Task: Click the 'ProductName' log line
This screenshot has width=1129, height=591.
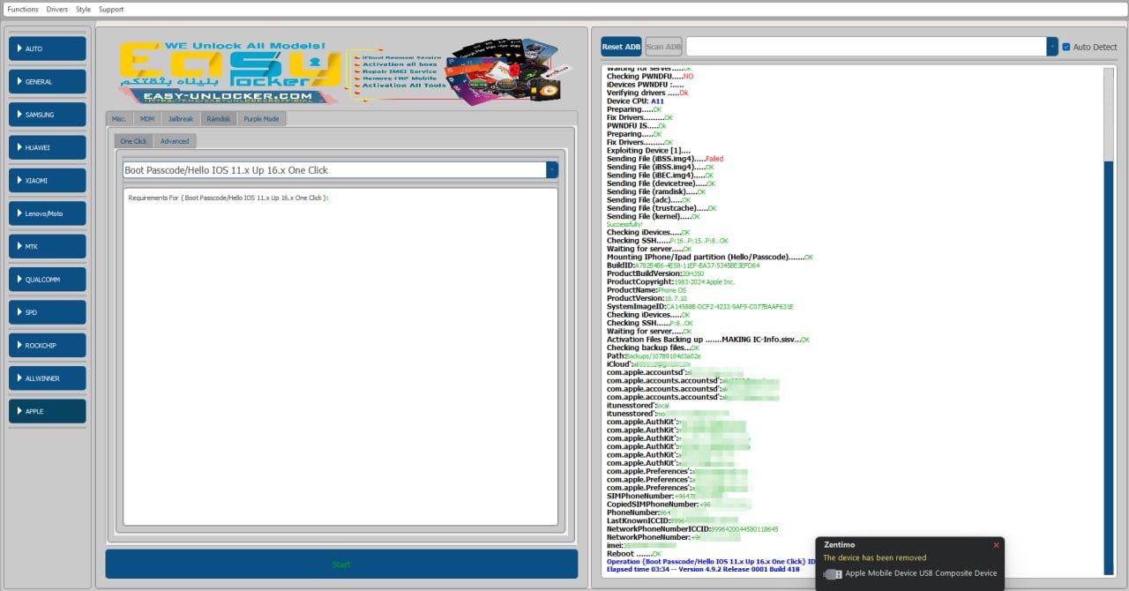Action: click(x=646, y=289)
